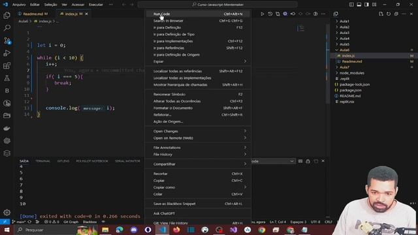Open Run and Debug view

(7, 53)
